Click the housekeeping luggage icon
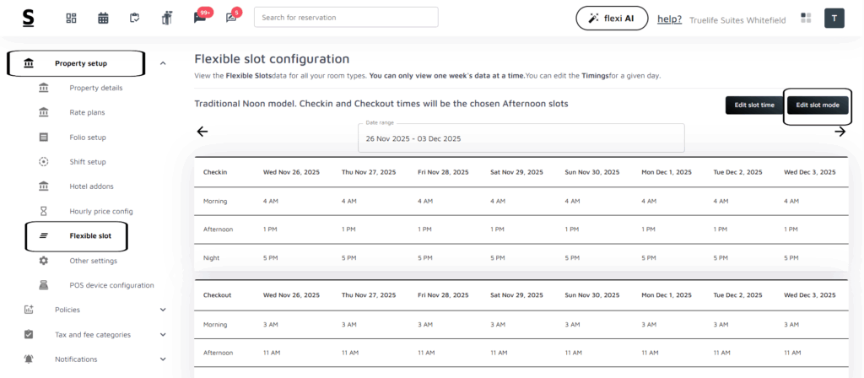 pyautogui.click(x=167, y=18)
